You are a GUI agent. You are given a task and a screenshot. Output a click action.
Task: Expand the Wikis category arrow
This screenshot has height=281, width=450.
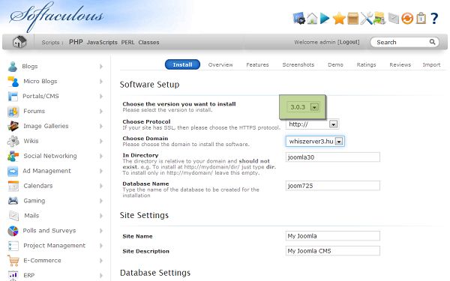click(x=101, y=141)
